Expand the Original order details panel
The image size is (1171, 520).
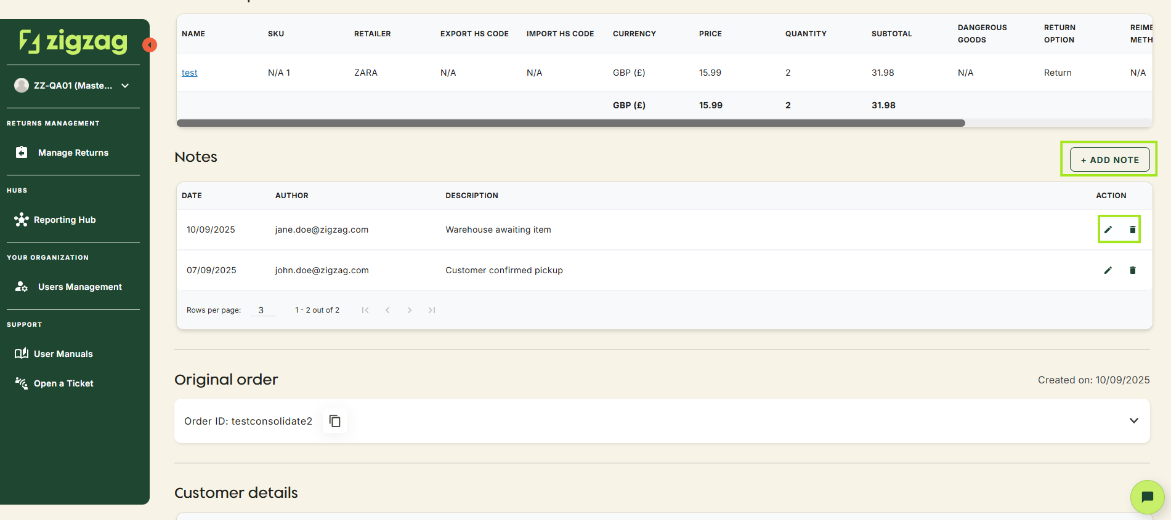(x=1133, y=421)
